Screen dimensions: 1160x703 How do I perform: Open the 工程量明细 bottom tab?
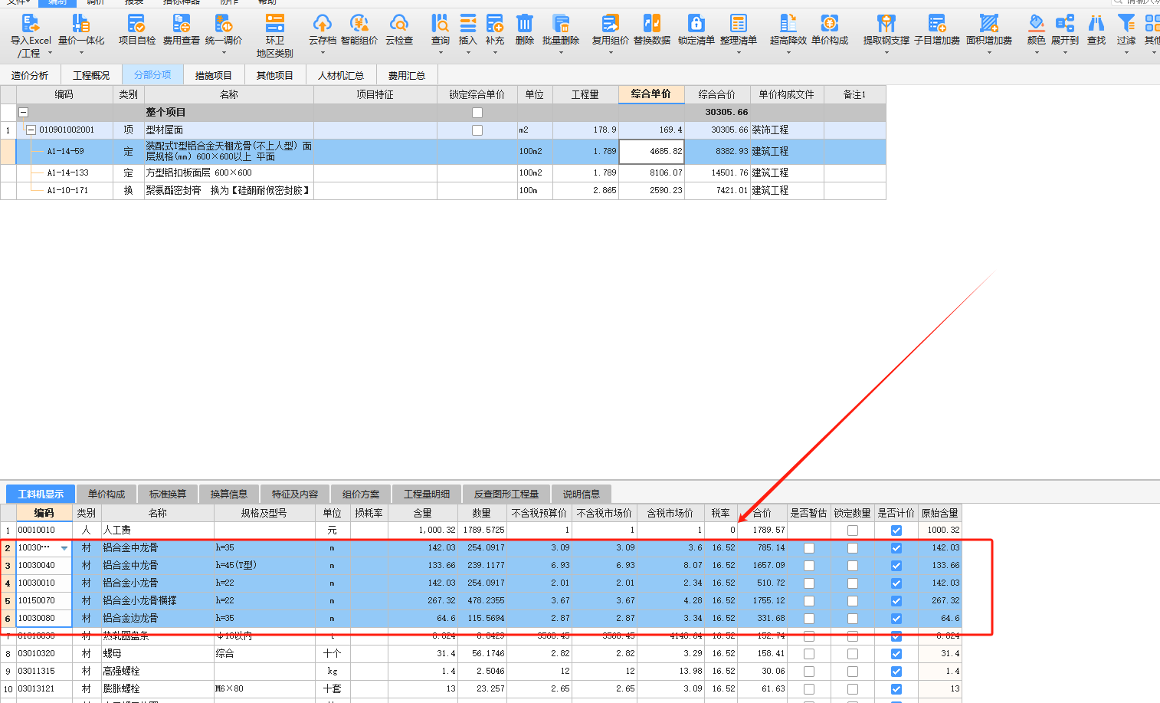(427, 494)
